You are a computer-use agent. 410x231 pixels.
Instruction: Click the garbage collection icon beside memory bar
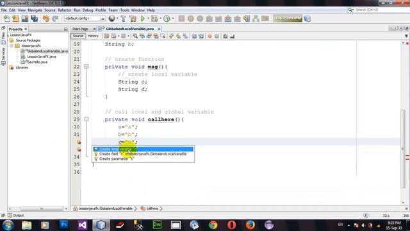pyautogui.click(x=307, y=19)
